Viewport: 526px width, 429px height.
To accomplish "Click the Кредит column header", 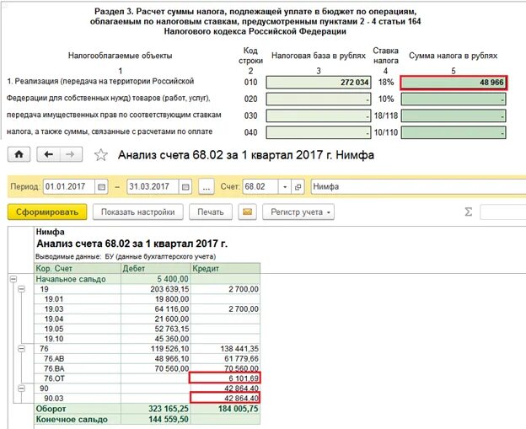I will pos(225,268).
